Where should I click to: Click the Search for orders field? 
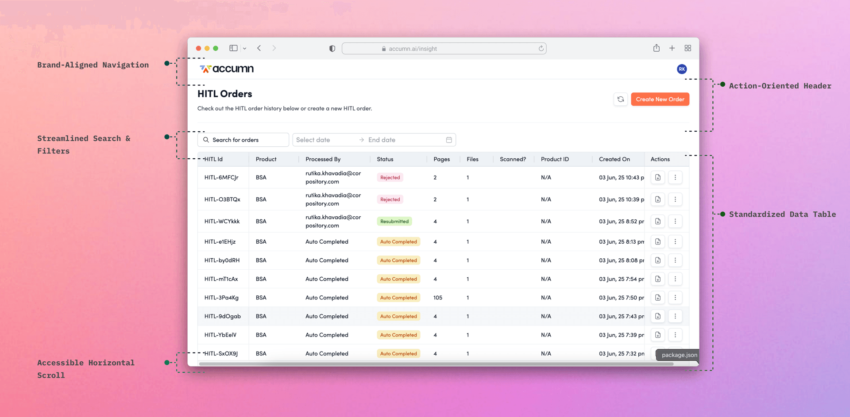click(x=243, y=140)
